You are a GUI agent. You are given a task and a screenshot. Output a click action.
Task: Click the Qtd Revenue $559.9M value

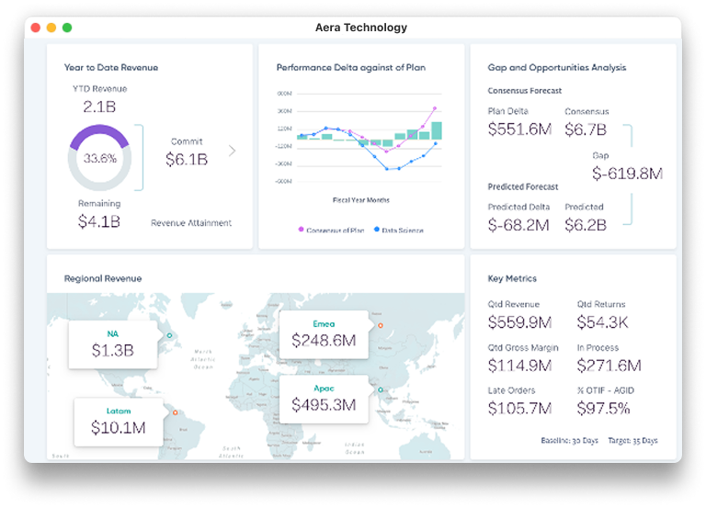pos(519,322)
